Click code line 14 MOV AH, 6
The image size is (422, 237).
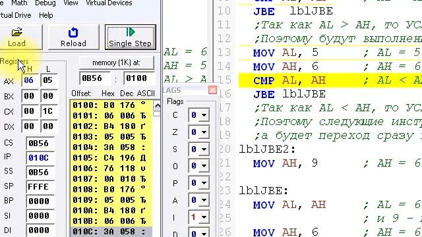point(286,66)
